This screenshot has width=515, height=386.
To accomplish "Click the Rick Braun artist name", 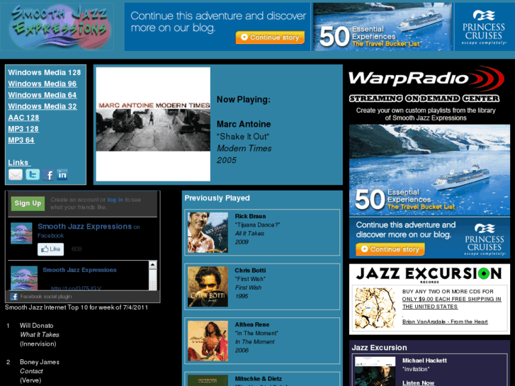I will (250, 216).
